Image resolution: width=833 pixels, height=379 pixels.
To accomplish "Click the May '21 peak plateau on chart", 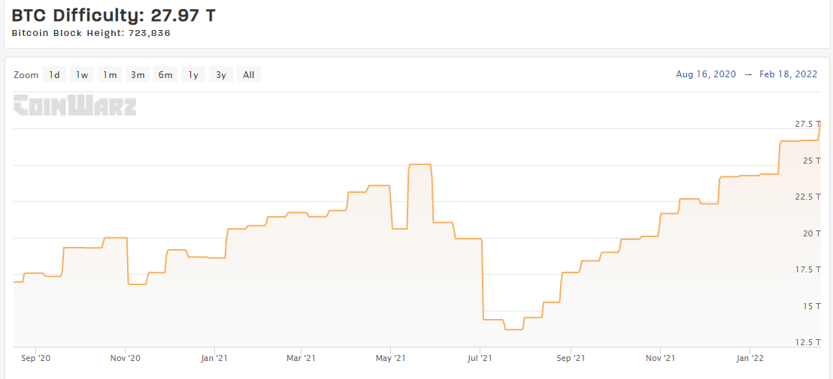I will pos(420,164).
